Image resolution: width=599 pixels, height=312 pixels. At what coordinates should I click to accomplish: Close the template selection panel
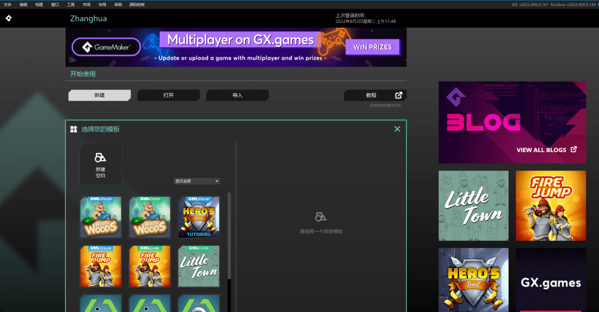(397, 129)
